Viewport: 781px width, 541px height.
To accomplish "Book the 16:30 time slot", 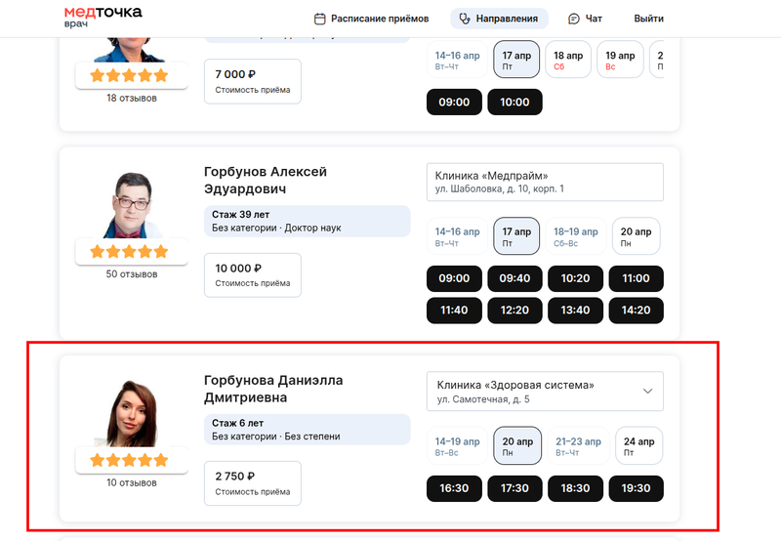I will [454, 488].
